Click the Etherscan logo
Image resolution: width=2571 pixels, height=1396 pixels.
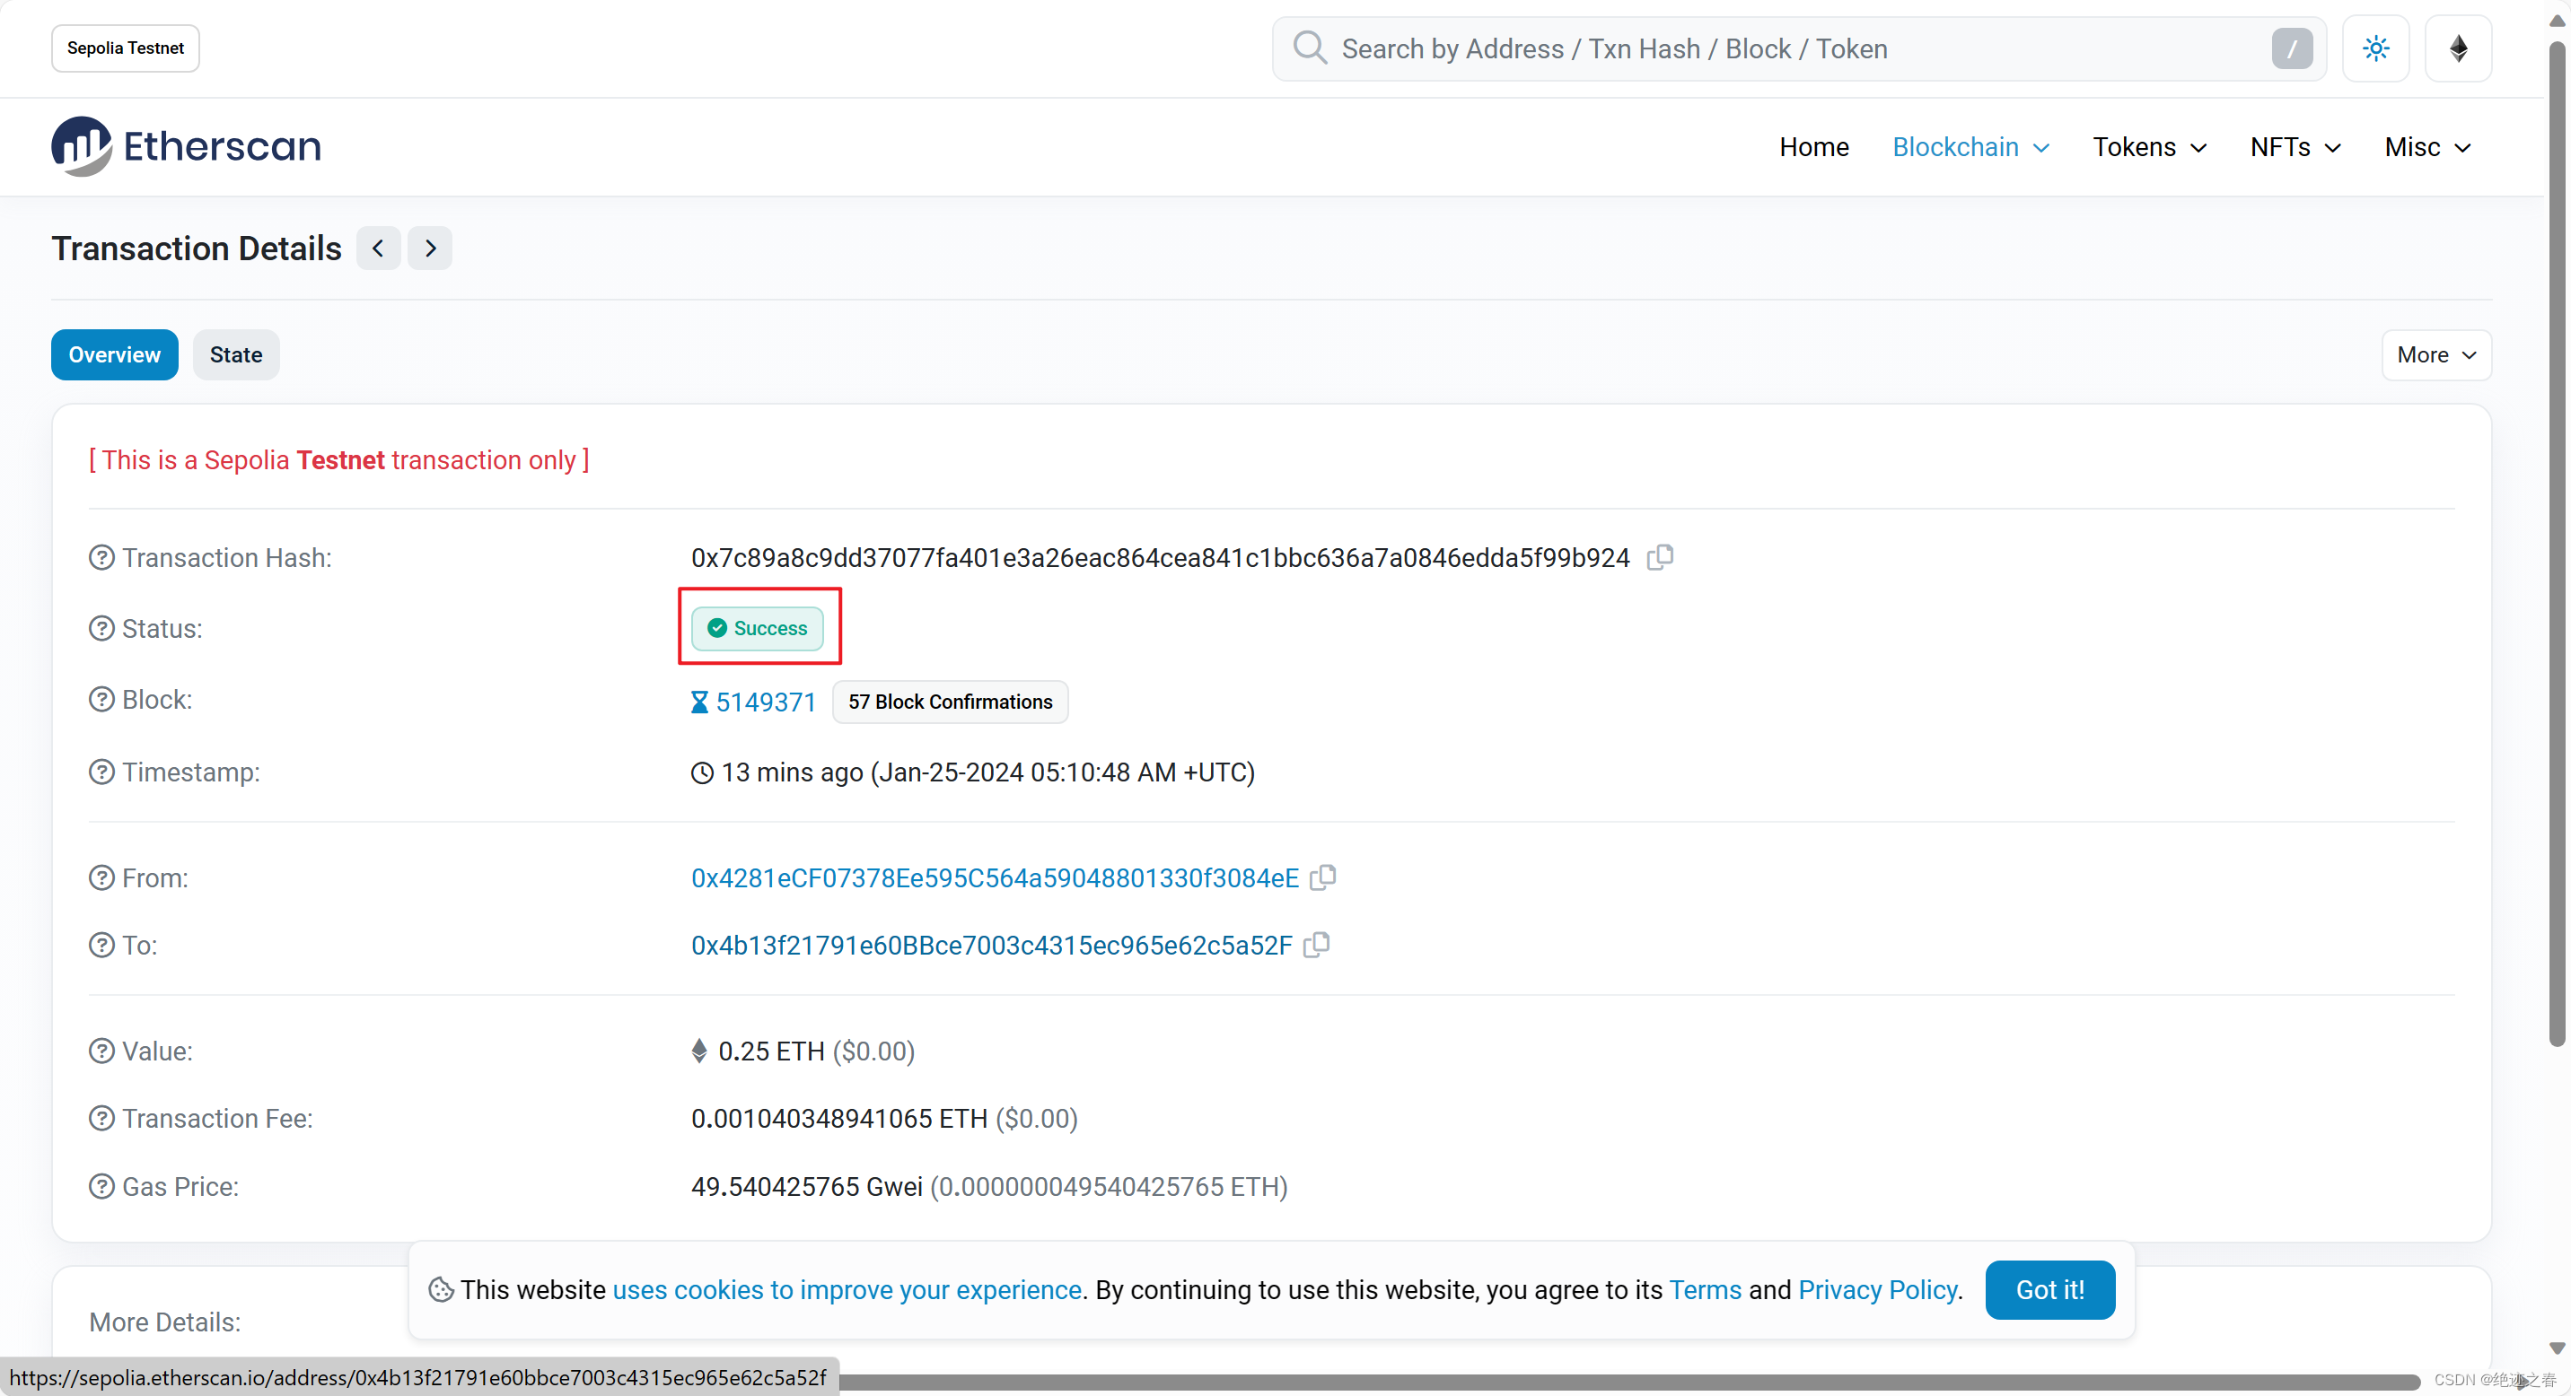tap(187, 146)
